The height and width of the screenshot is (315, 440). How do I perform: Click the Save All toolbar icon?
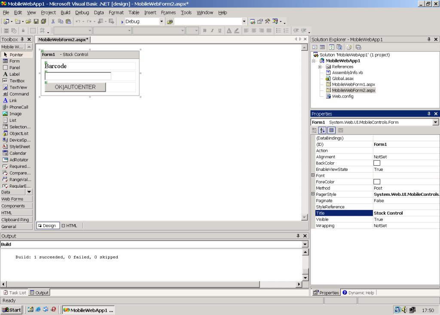point(43,22)
